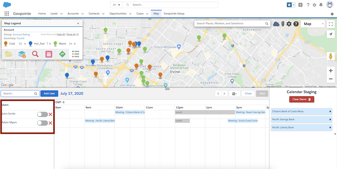Remove Cold group from legend

25,44
